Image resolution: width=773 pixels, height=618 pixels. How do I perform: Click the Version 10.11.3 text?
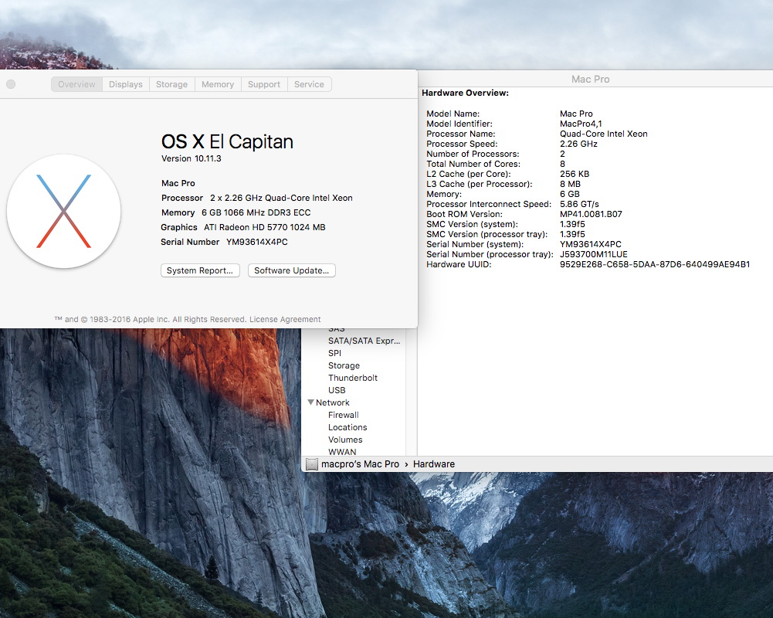pyautogui.click(x=192, y=158)
